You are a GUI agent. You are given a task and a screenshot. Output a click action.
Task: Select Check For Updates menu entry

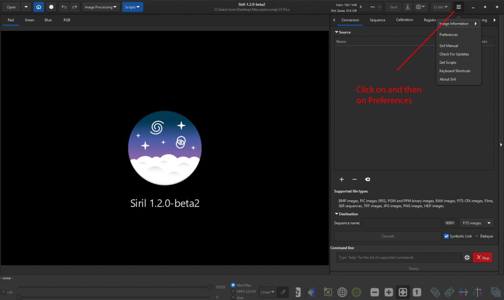[x=454, y=54]
